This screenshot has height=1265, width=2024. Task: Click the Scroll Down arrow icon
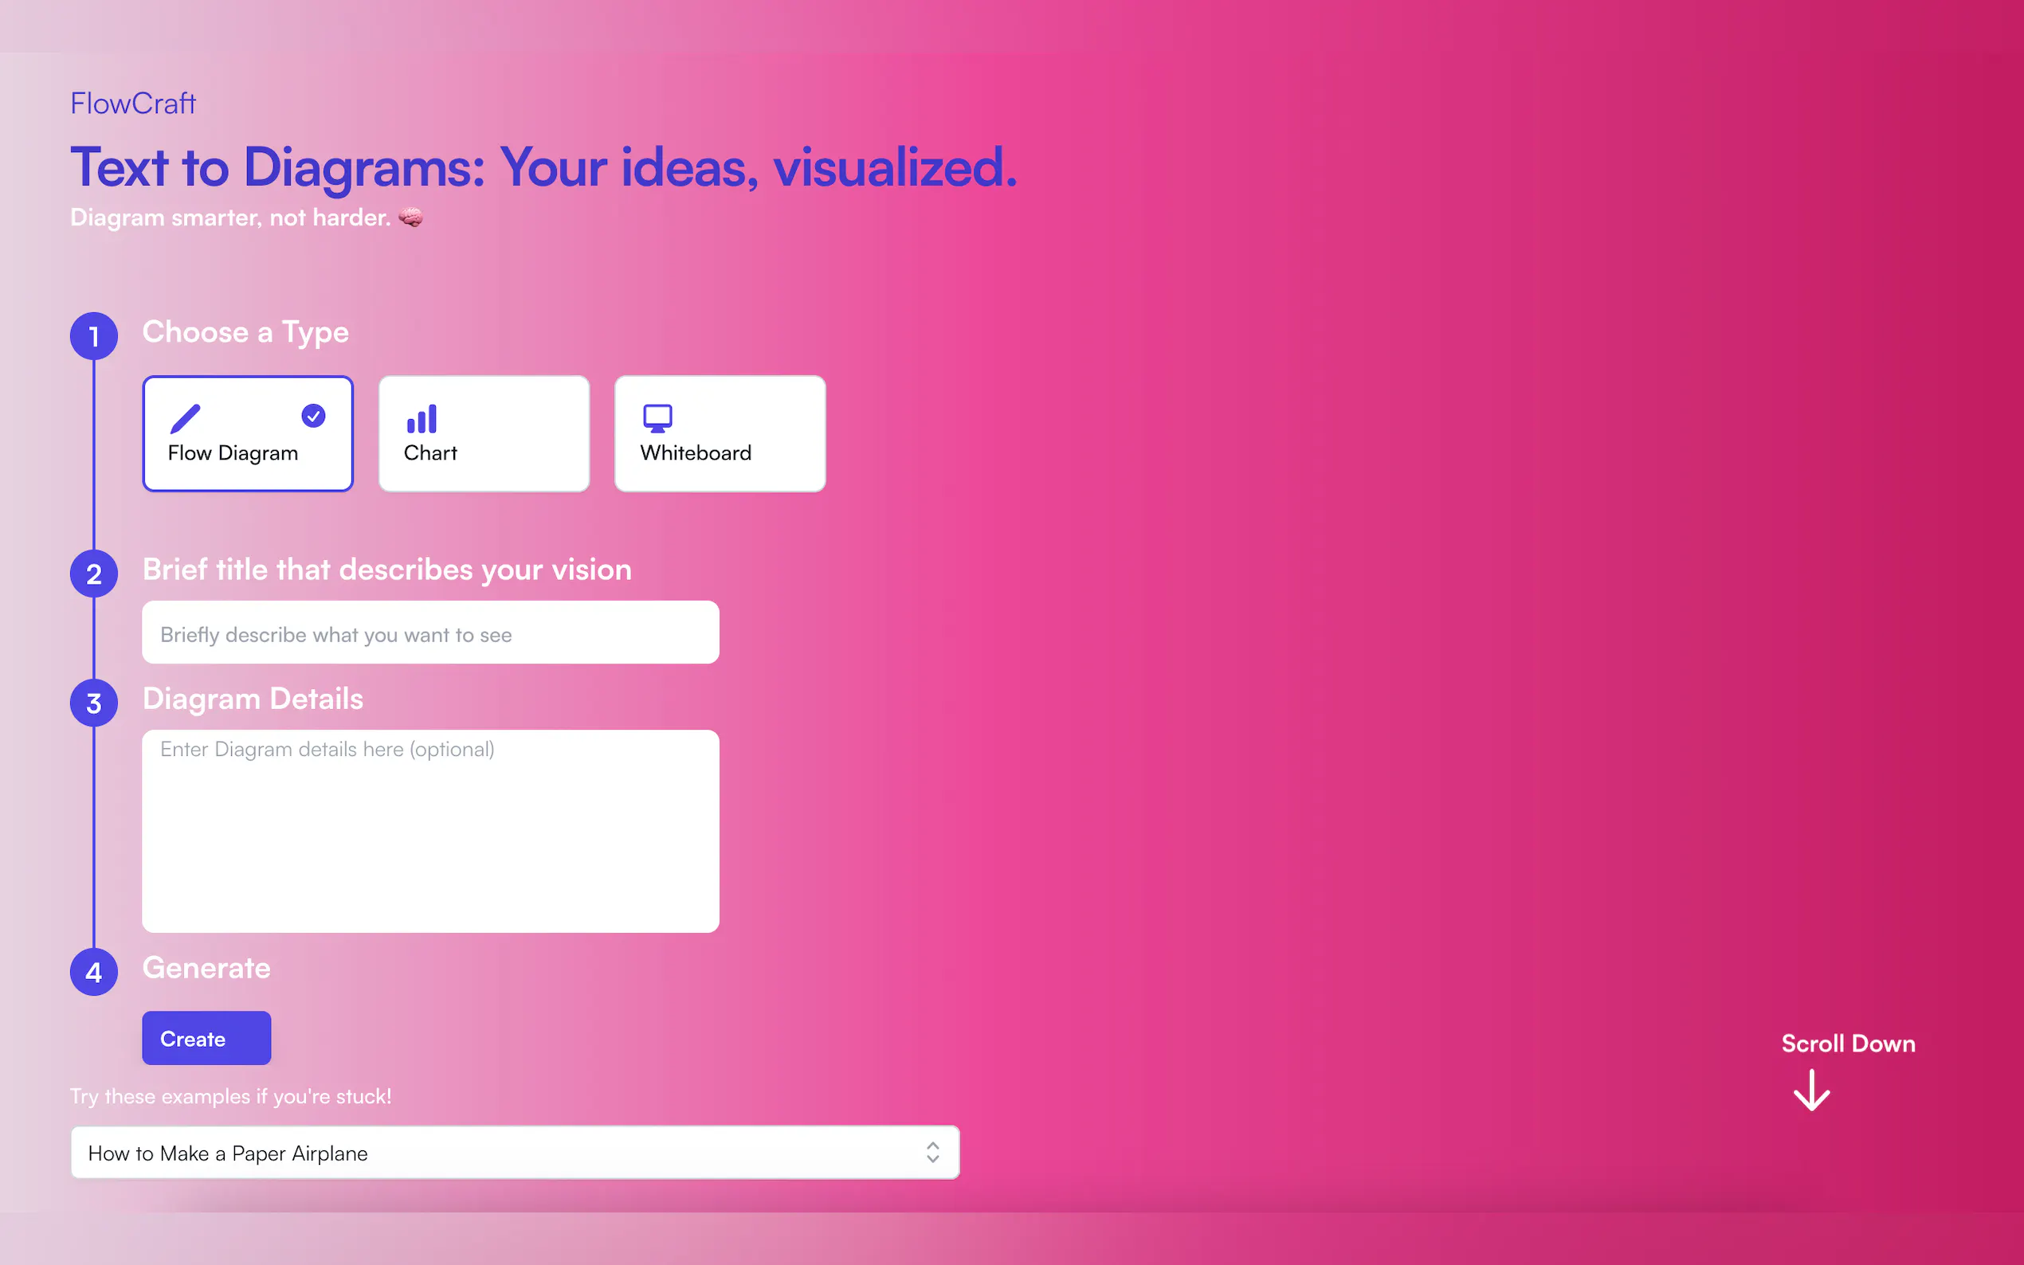pyautogui.click(x=1811, y=1090)
